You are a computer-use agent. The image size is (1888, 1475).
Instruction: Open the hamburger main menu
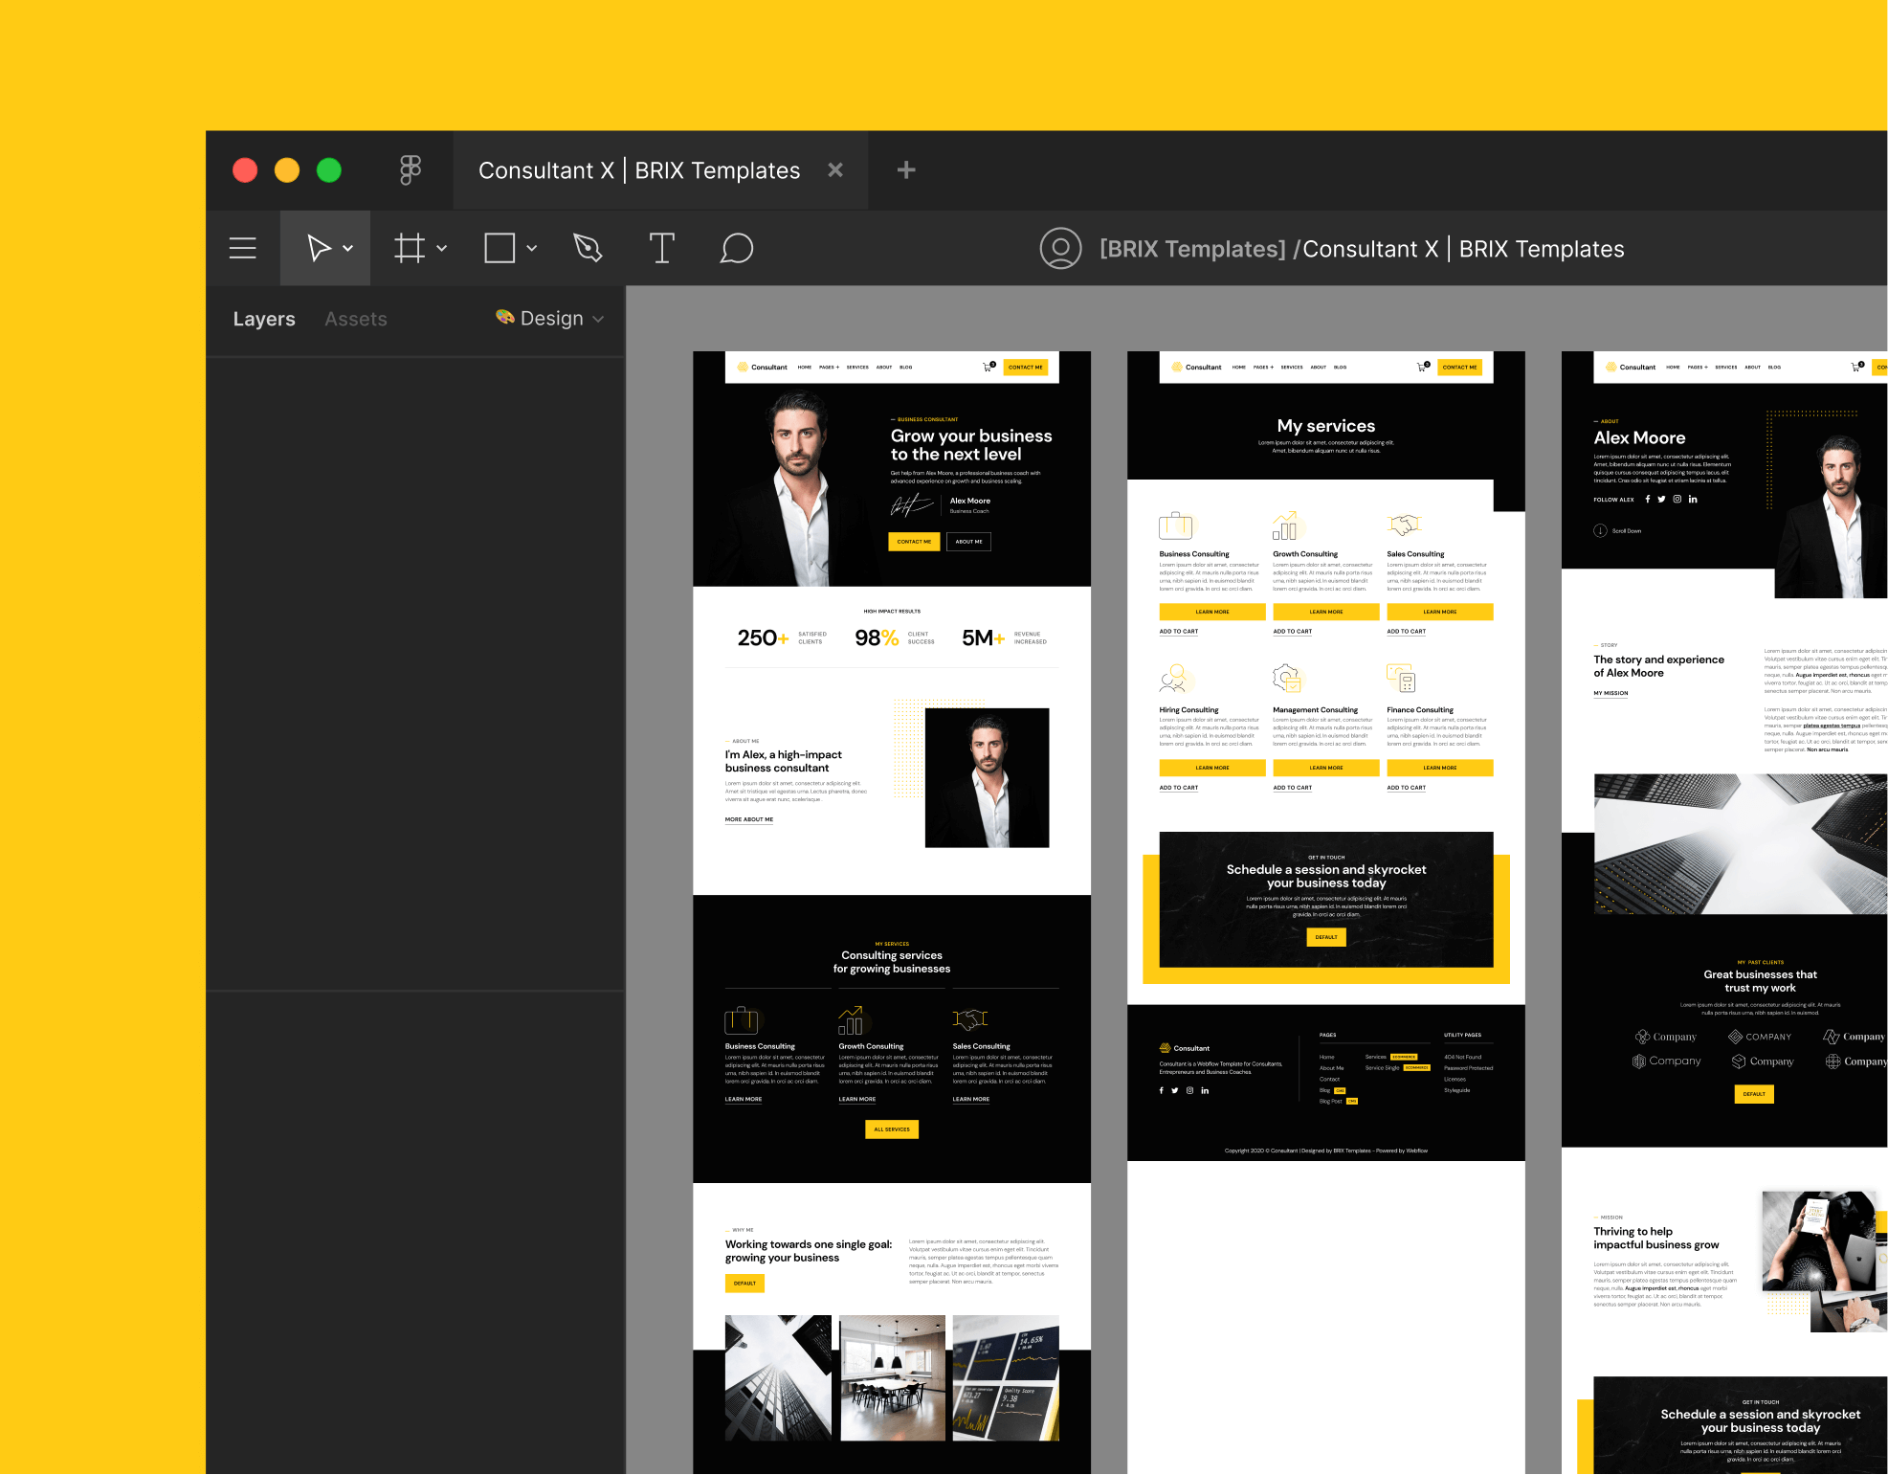pyautogui.click(x=242, y=248)
